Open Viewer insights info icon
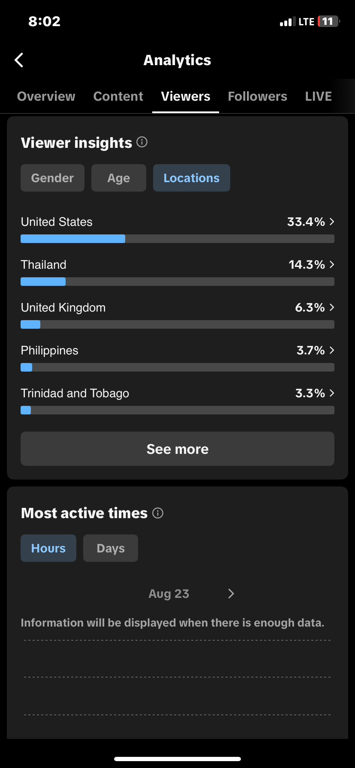355x768 pixels. (x=142, y=142)
